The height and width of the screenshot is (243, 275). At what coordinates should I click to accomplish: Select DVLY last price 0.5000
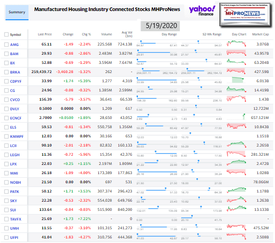pos(46,108)
